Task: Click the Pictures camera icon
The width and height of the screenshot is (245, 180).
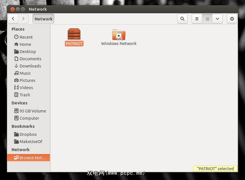Action: pos(16,80)
